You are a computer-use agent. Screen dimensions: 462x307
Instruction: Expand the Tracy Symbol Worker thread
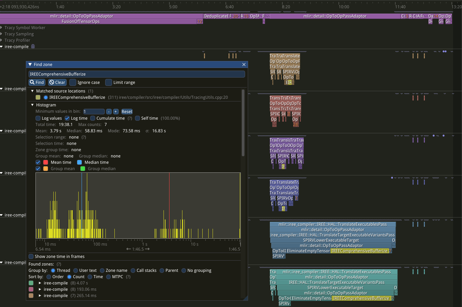coord(2,28)
